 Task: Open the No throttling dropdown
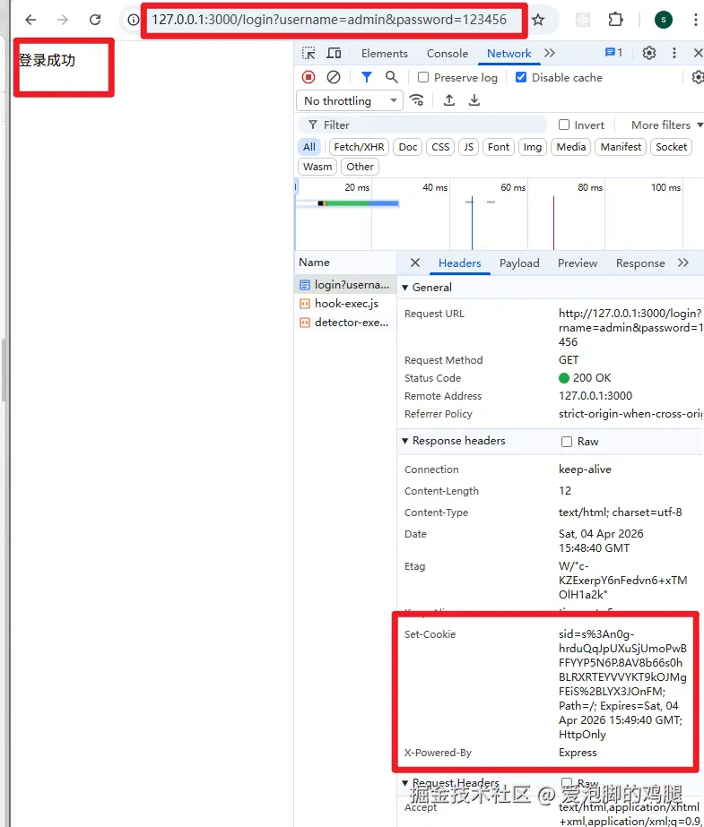pyautogui.click(x=350, y=100)
